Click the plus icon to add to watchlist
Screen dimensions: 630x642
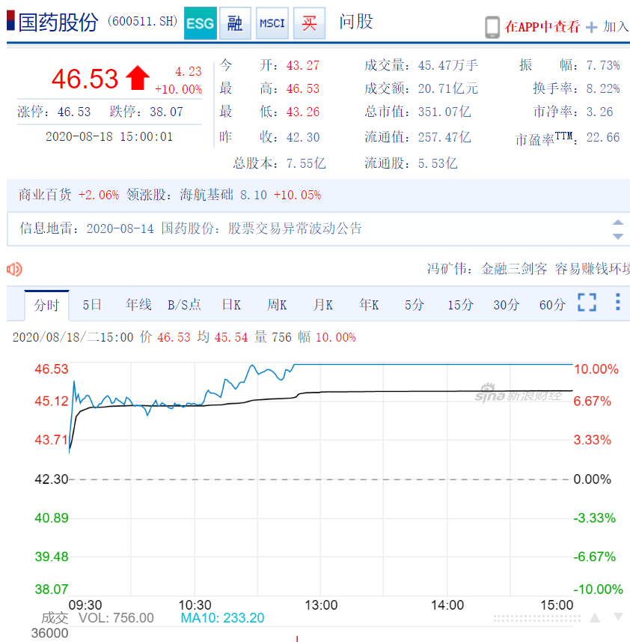591,28
